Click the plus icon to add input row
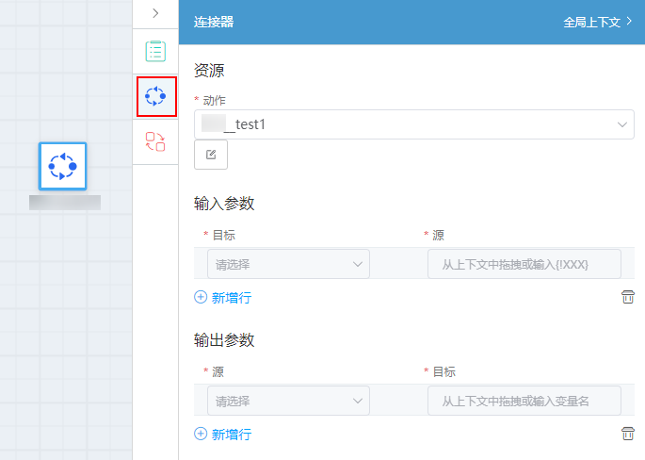The image size is (645, 460). coord(201,297)
